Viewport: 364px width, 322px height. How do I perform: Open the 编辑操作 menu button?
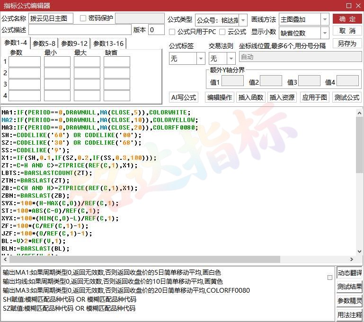point(220,97)
